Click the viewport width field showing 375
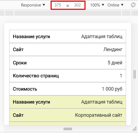Image resolution: width=138 pixels, height=133 pixels. [58, 5]
